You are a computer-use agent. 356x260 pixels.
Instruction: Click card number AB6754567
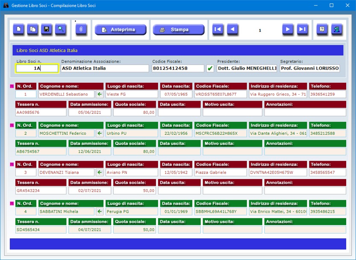(x=41, y=151)
